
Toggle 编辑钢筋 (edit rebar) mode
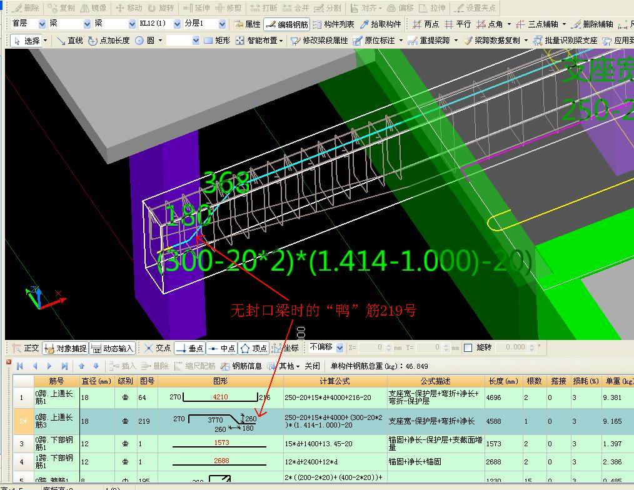click(x=287, y=24)
